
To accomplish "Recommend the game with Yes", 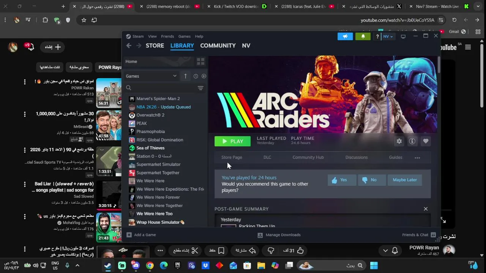I will coord(342,180).
